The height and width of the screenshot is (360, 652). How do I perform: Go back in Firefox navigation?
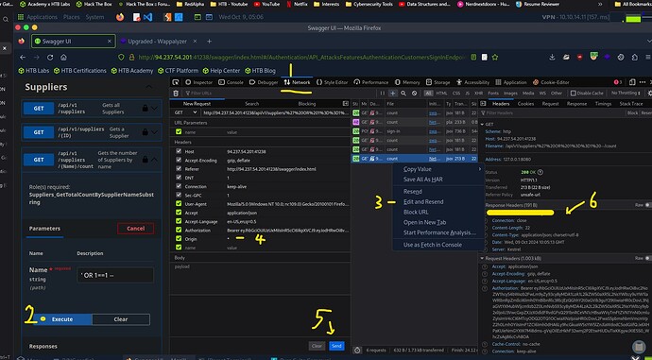23,58
